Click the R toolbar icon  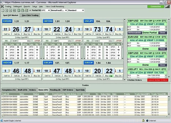pos(7,10)
